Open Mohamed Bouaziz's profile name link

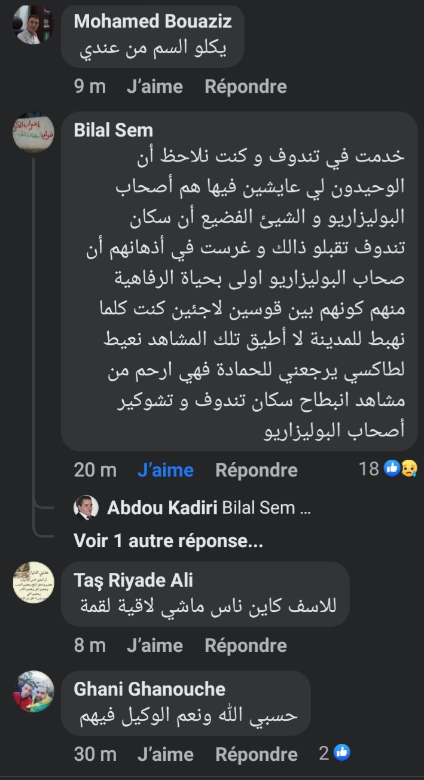pyautogui.click(x=152, y=22)
